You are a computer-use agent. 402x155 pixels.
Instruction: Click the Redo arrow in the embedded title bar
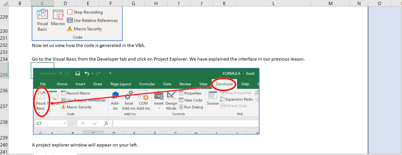click(98, 73)
